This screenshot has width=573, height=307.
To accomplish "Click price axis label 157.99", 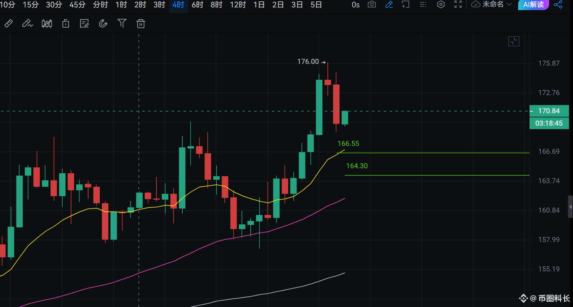I will coord(549,239).
